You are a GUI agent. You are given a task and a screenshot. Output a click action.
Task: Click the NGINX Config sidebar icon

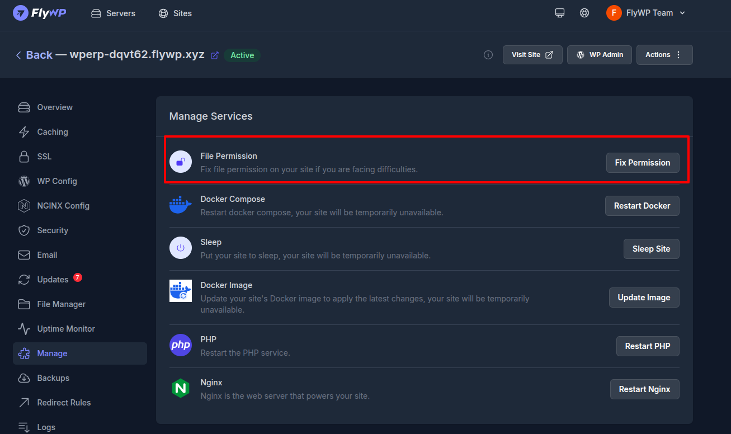point(24,206)
